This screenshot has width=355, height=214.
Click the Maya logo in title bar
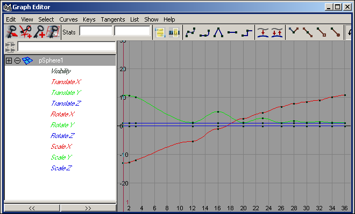coord(8,7)
